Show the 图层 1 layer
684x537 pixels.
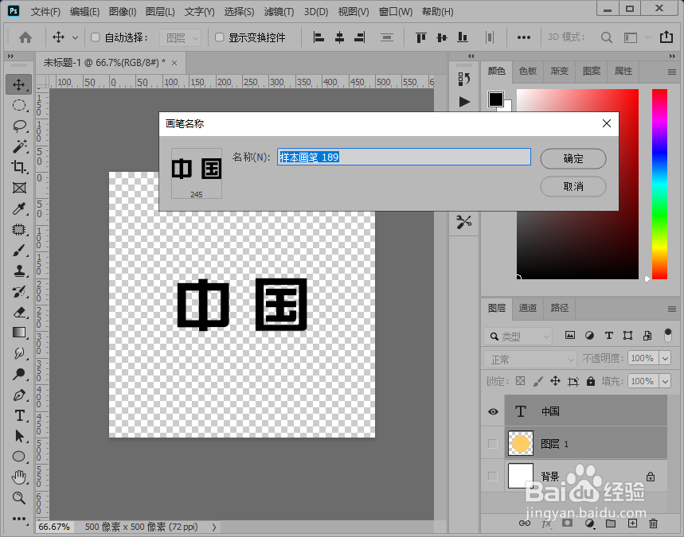click(x=492, y=443)
